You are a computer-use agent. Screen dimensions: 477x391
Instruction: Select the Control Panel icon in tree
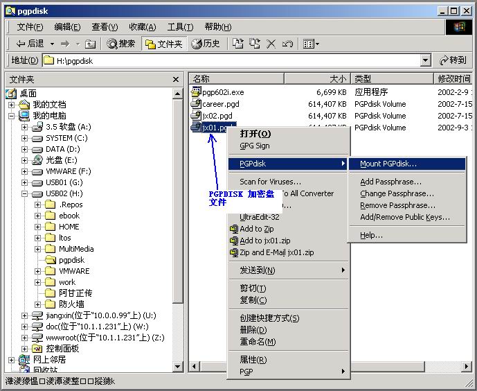[x=37, y=349]
